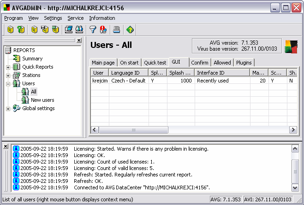This screenshot has height=205, width=304.
Task: Click the filter funnel toolbar icon
Action: point(93,29)
